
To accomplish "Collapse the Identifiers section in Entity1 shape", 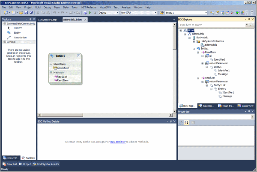I will point(51,64).
